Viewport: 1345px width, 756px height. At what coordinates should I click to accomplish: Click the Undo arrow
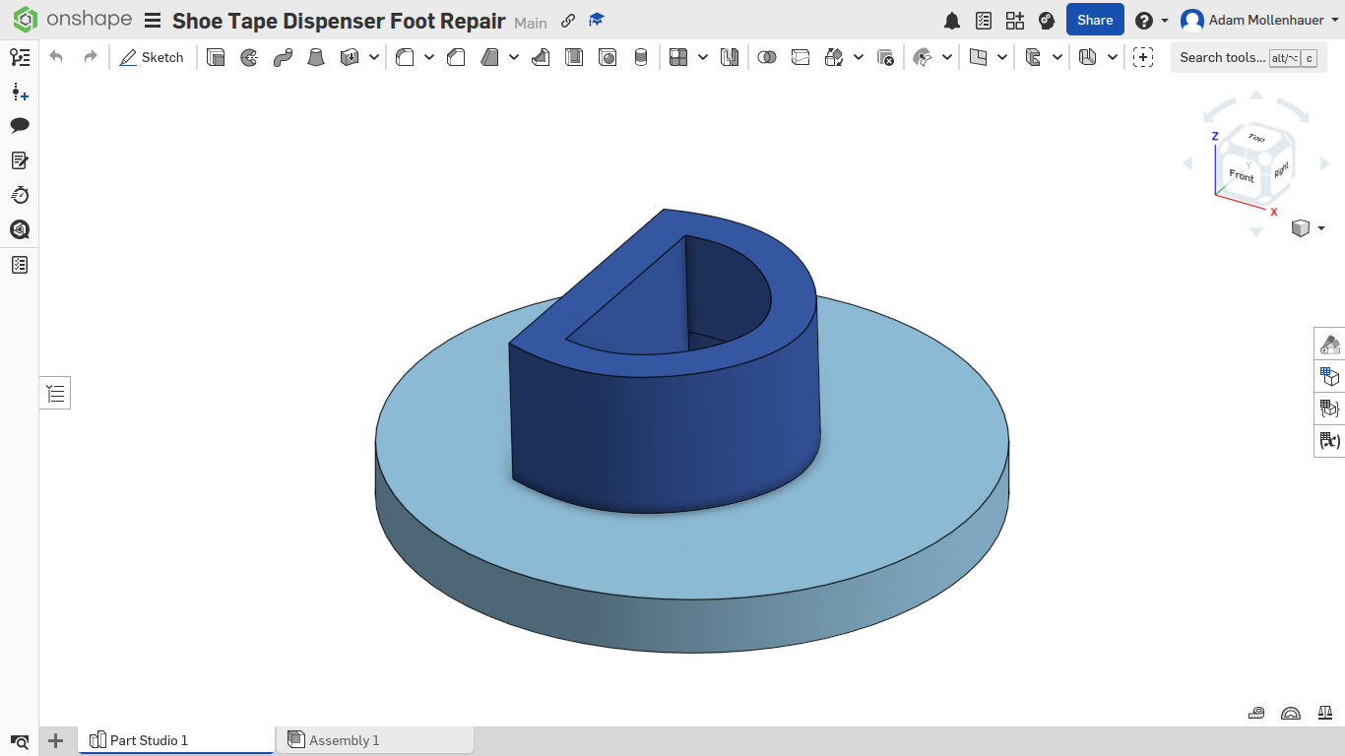pos(56,57)
